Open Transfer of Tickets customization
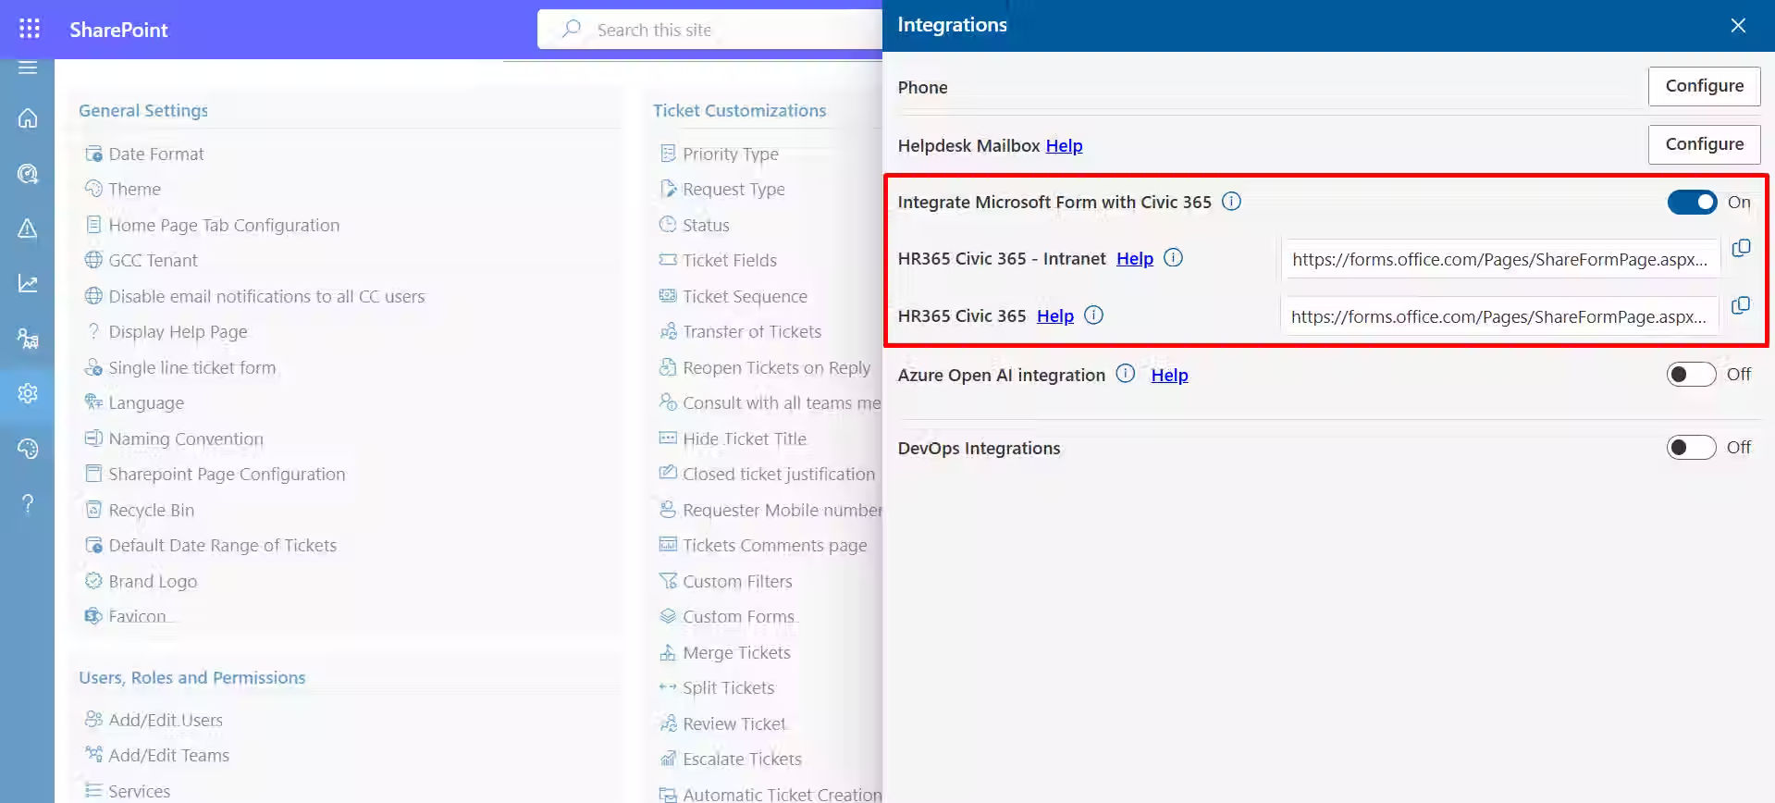The height and width of the screenshot is (803, 1775). pos(752,331)
